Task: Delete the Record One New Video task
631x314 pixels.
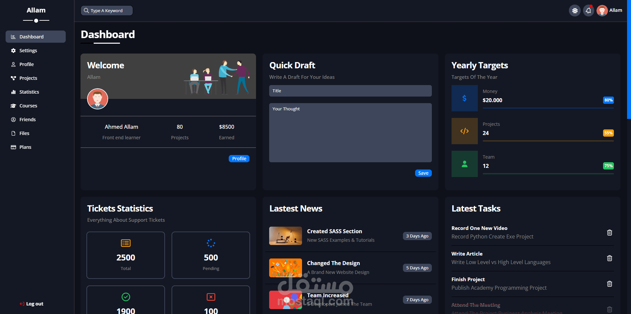Action: (610, 233)
